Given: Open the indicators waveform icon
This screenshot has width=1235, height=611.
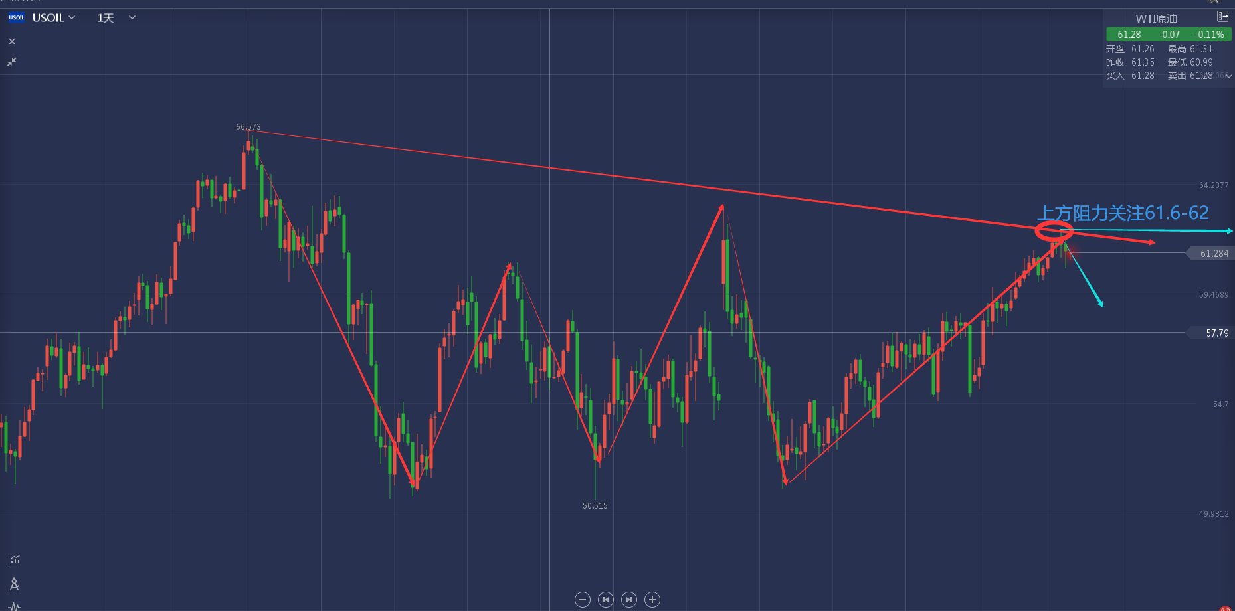Looking at the screenshot, I should 15,606.
